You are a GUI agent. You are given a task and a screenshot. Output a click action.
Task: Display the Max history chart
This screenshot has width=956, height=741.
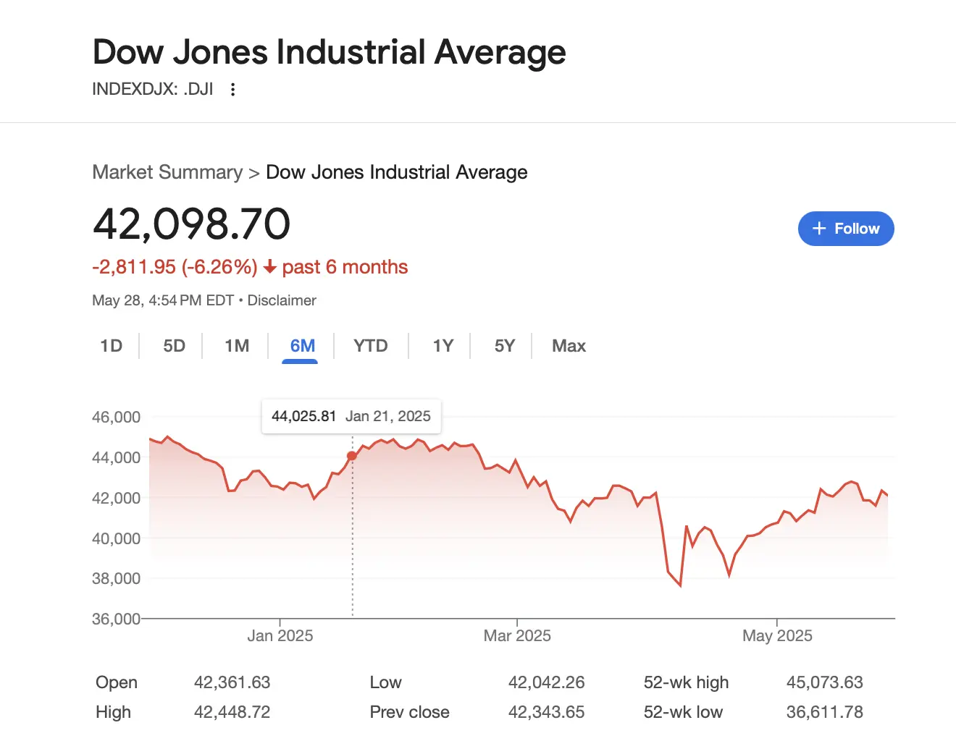coord(569,346)
